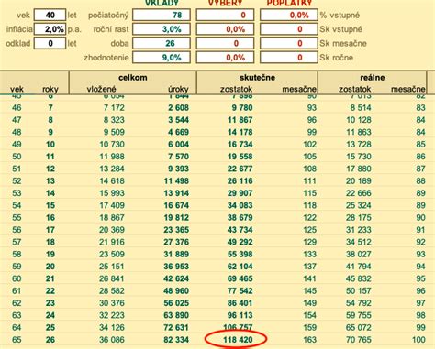This screenshot has height=349, width=435.
Task: Click the POPLATKY heading
Action: 289,3
